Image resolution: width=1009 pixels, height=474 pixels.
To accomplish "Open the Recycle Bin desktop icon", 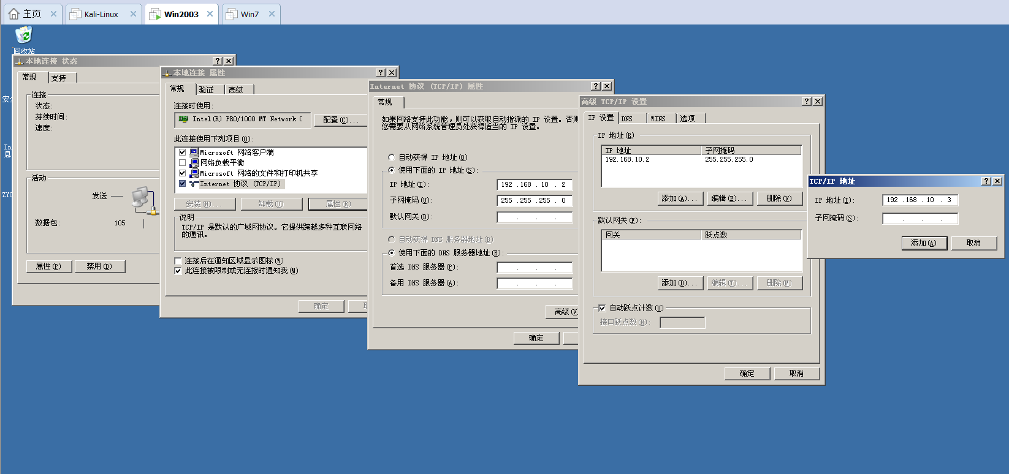I will 23,36.
